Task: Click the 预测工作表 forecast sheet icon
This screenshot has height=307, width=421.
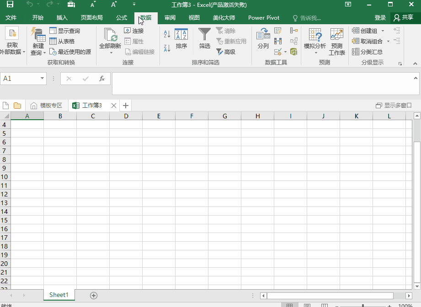Action: (337, 41)
